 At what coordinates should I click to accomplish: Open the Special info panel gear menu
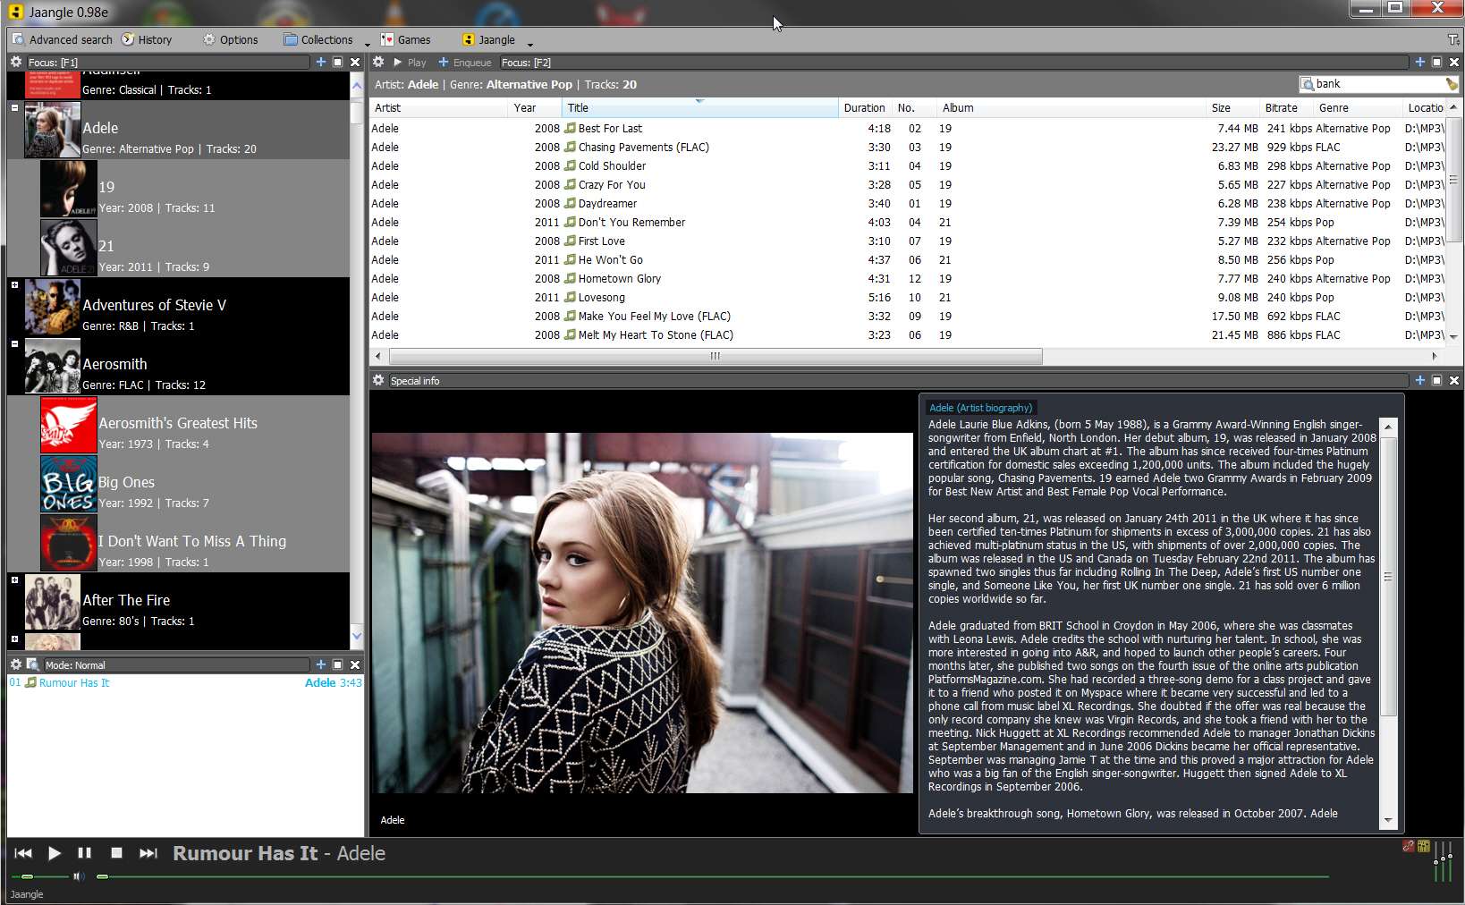click(x=378, y=380)
